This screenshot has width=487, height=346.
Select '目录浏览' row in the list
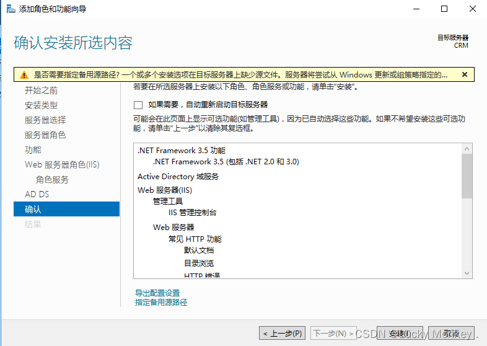point(199,264)
